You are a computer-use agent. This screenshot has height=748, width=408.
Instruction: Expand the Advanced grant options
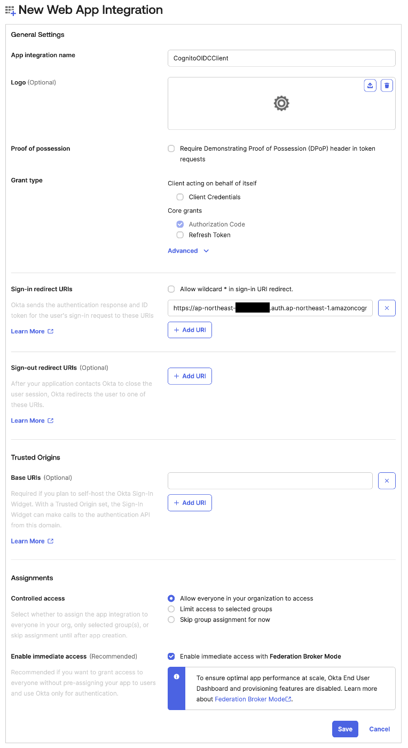point(188,251)
